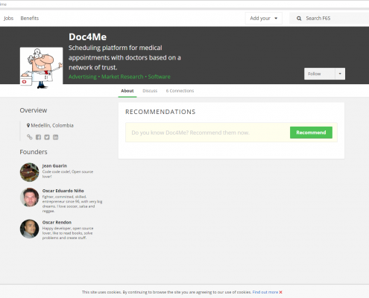Open Oscar Rendon's profile photo

[29, 229]
